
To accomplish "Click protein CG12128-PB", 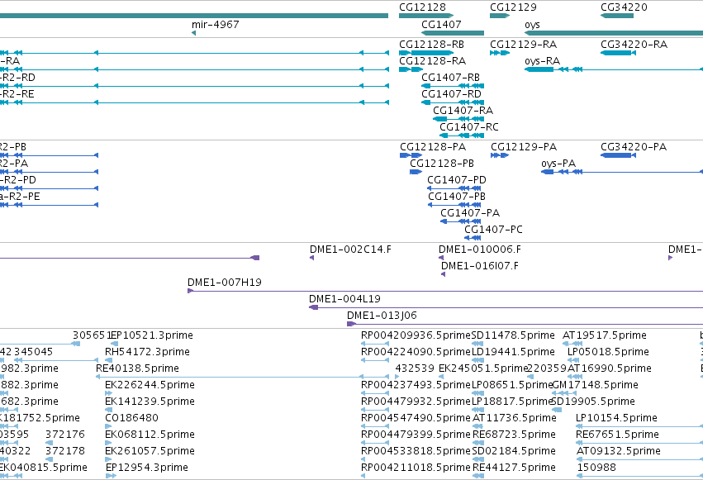I will 442,164.
